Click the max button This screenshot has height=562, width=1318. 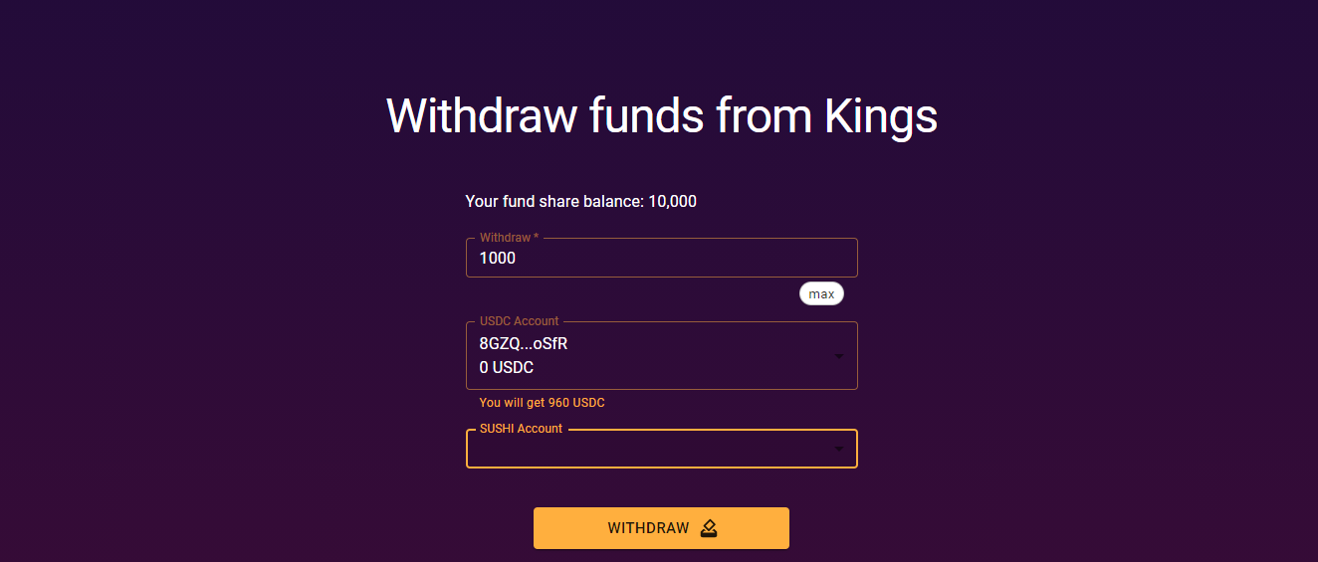[821, 294]
